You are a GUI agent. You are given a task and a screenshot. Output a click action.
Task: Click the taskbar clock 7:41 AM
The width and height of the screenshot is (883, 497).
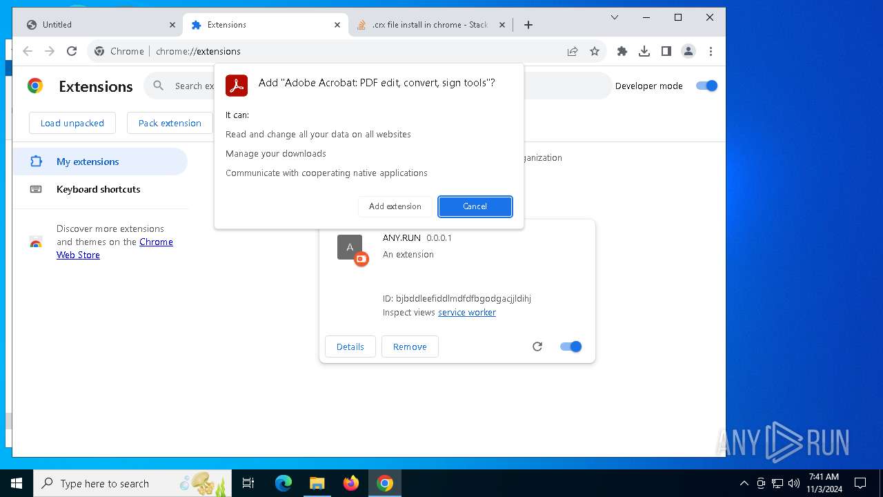click(824, 483)
